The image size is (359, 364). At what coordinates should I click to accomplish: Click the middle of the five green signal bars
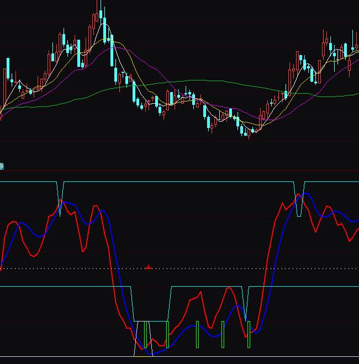point(197,335)
